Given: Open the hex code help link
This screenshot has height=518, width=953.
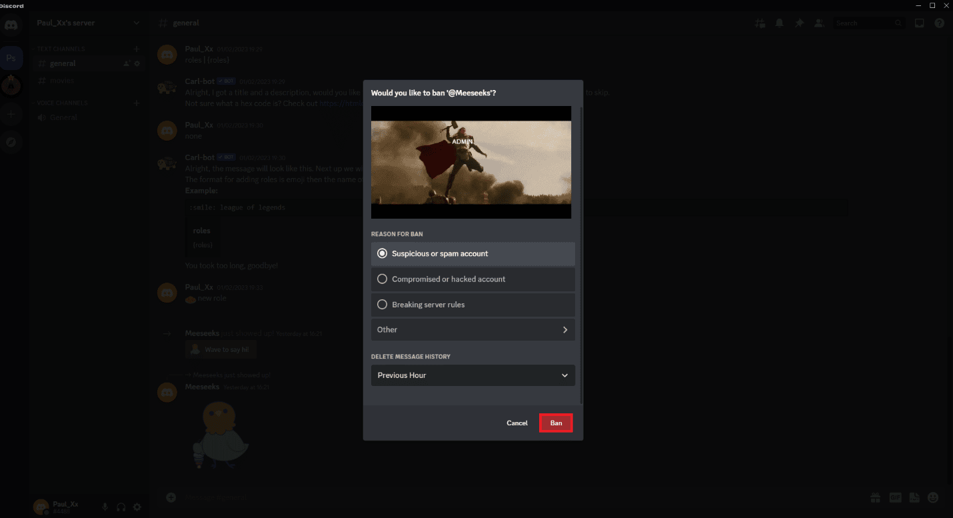Looking at the screenshot, I should (341, 103).
